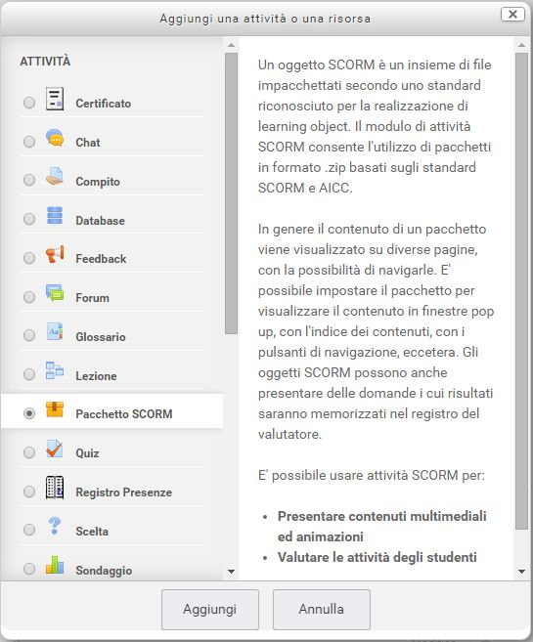
Task: Select the Lezione radio button
Action: (29, 374)
